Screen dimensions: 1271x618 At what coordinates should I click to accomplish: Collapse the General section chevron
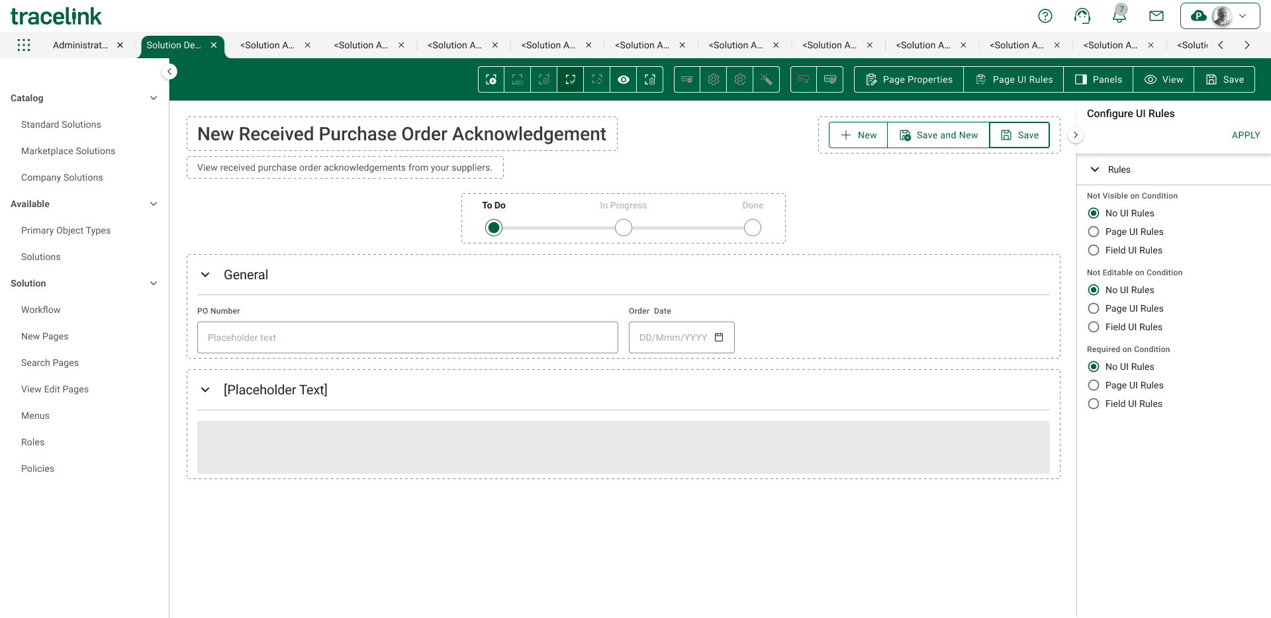205,275
